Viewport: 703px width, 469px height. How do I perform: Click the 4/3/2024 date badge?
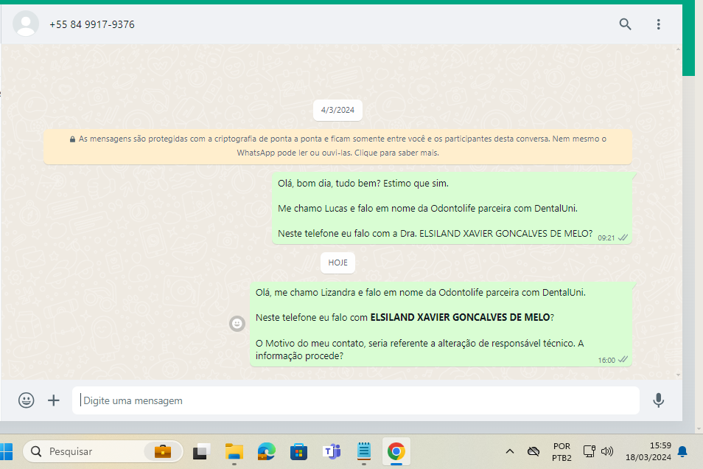pos(337,110)
